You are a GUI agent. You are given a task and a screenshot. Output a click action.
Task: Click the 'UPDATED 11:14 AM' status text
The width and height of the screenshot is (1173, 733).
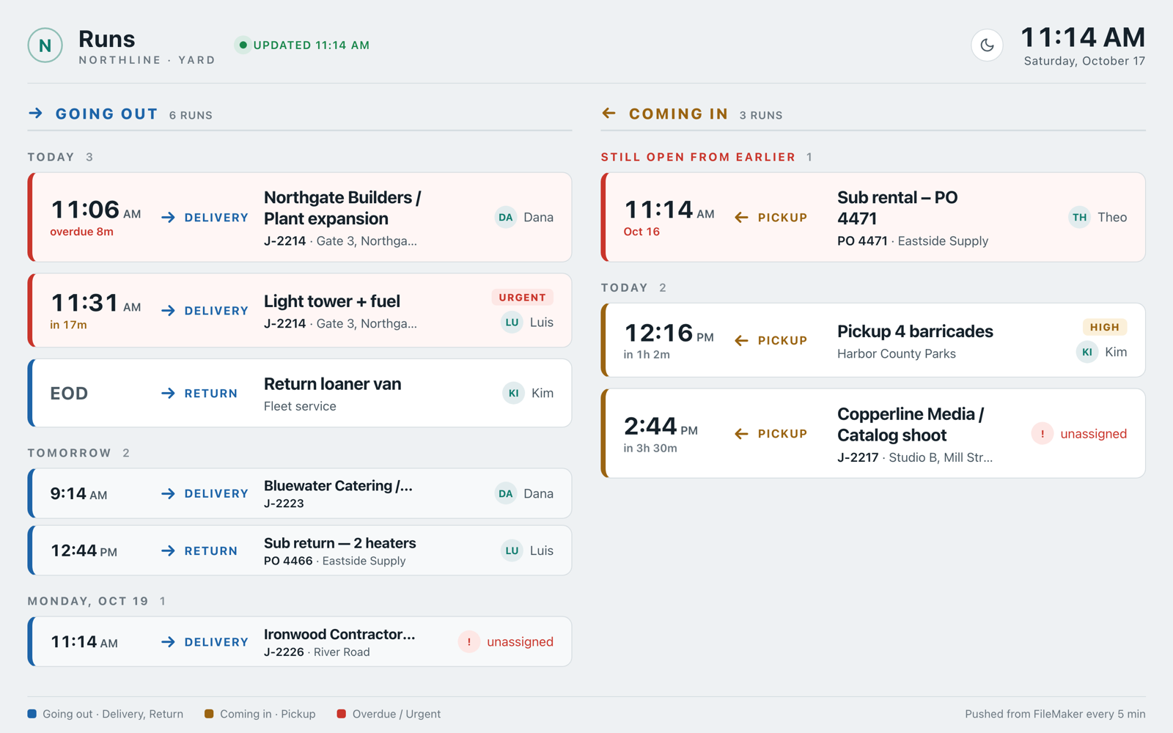click(x=312, y=45)
